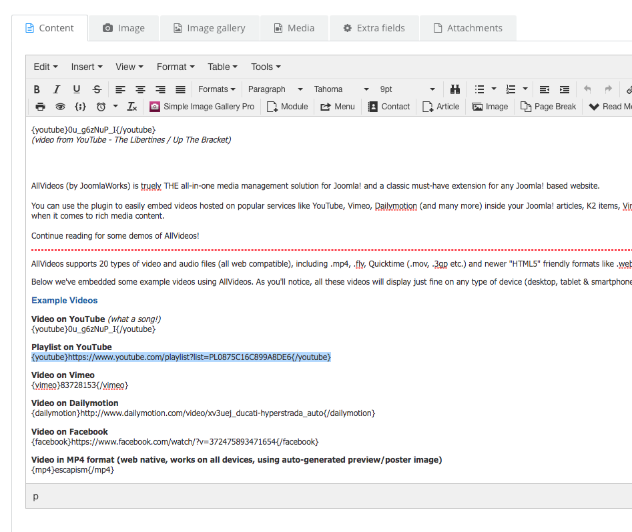
Task: Click 'Continue reading for some demos' line
Action: (x=115, y=236)
